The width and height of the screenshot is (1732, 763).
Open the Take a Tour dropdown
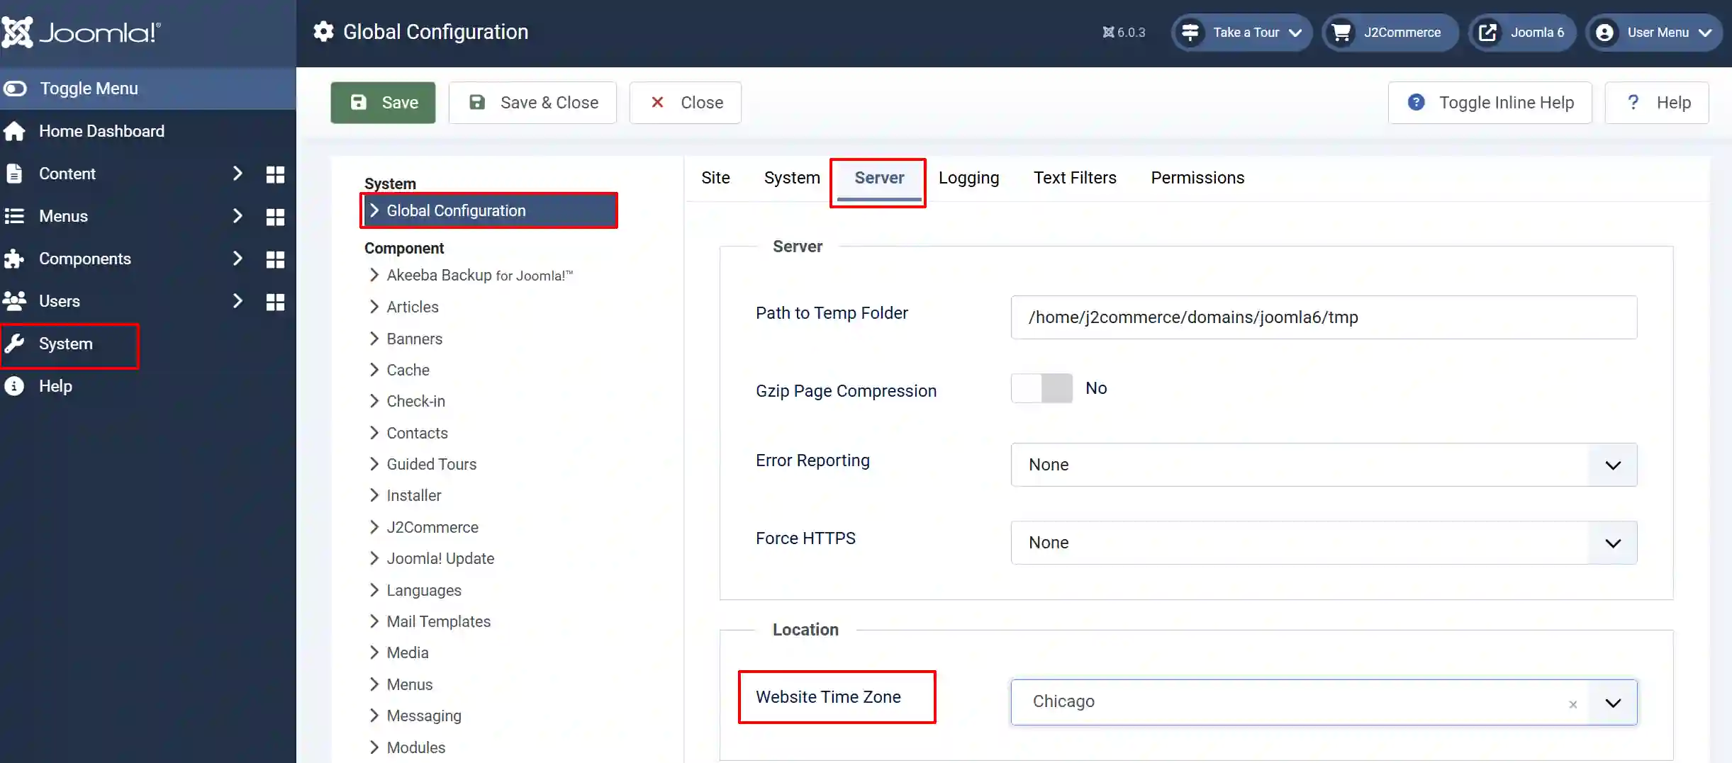1241,33
